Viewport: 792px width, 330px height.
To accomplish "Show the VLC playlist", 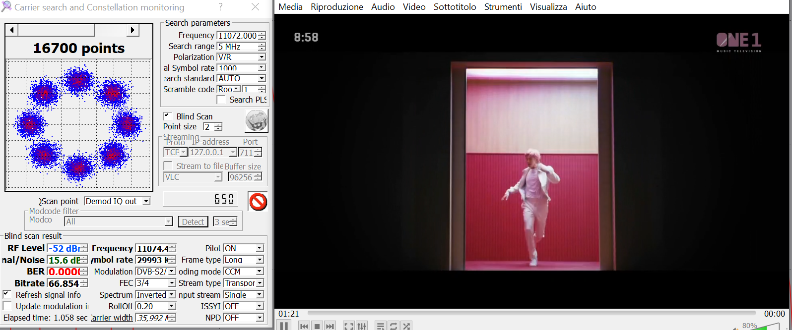I will pos(381,326).
